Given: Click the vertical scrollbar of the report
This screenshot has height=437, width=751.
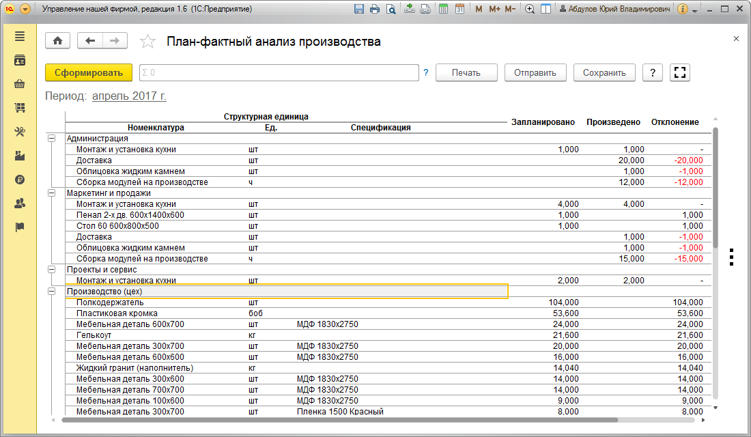Looking at the screenshot, I should (715, 188).
